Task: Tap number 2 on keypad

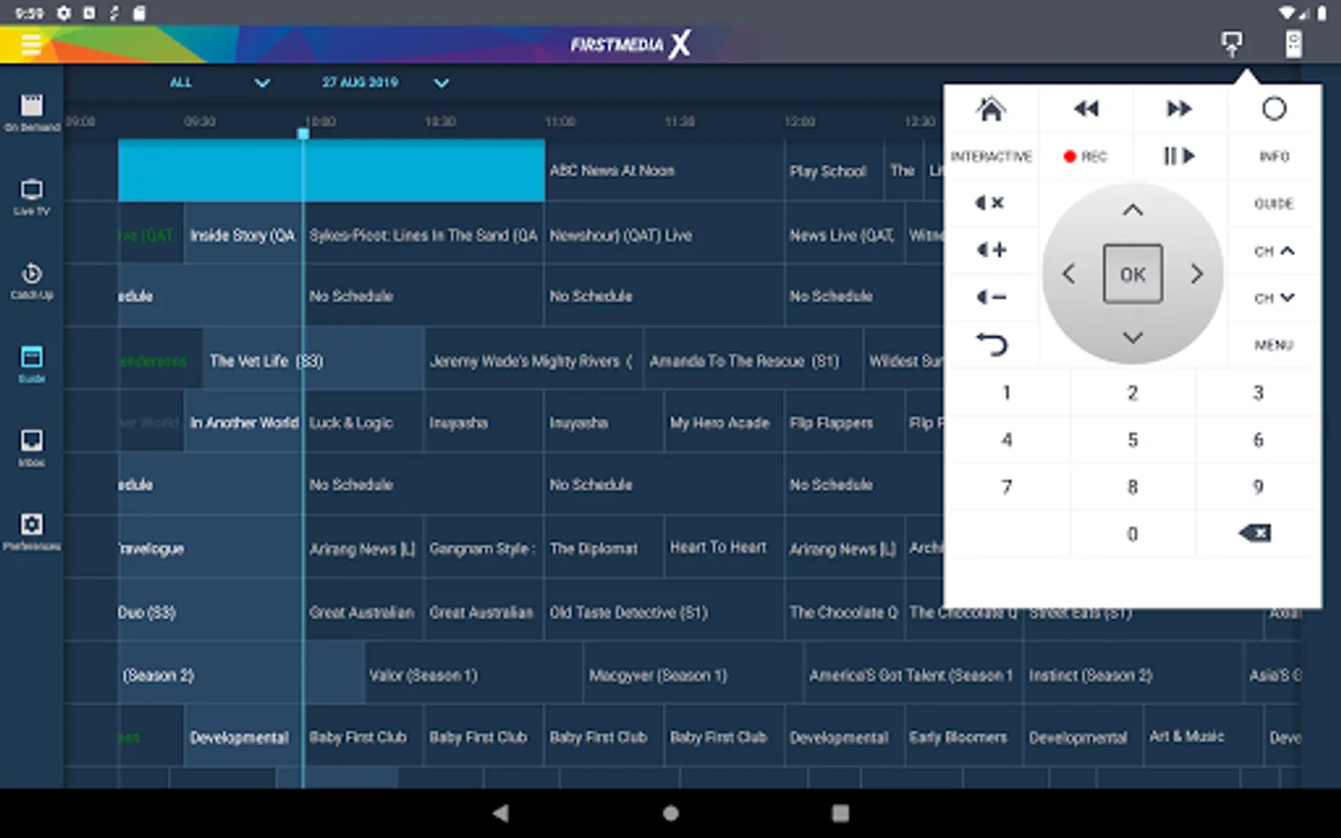Action: (x=1132, y=393)
